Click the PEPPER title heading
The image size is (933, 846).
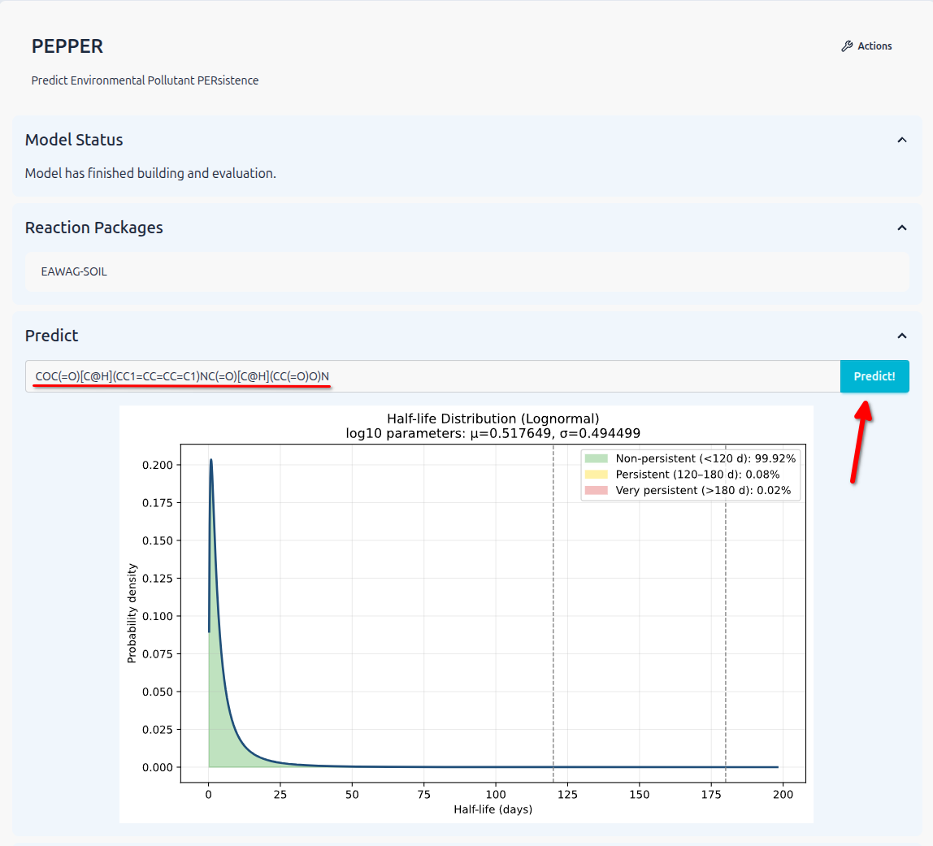click(x=67, y=46)
